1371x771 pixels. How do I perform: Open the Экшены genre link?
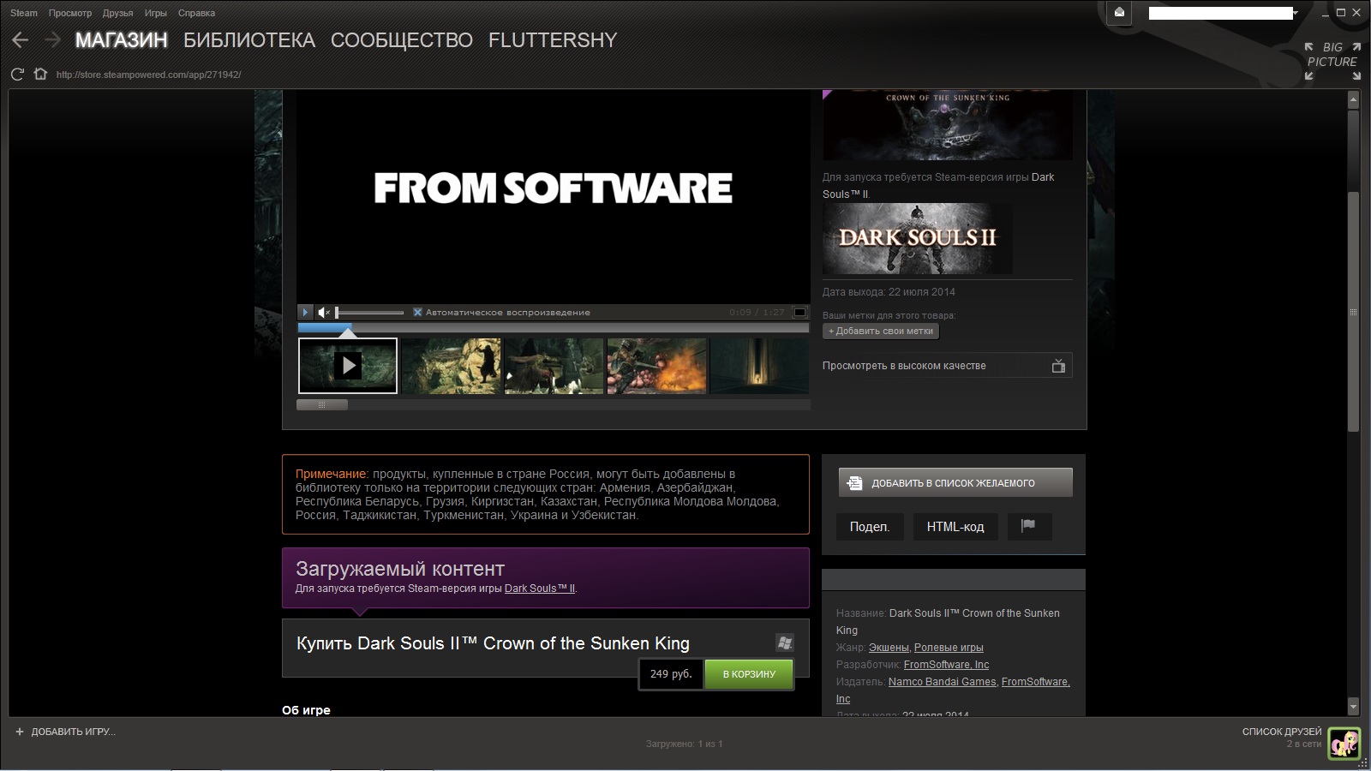(889, 648)
